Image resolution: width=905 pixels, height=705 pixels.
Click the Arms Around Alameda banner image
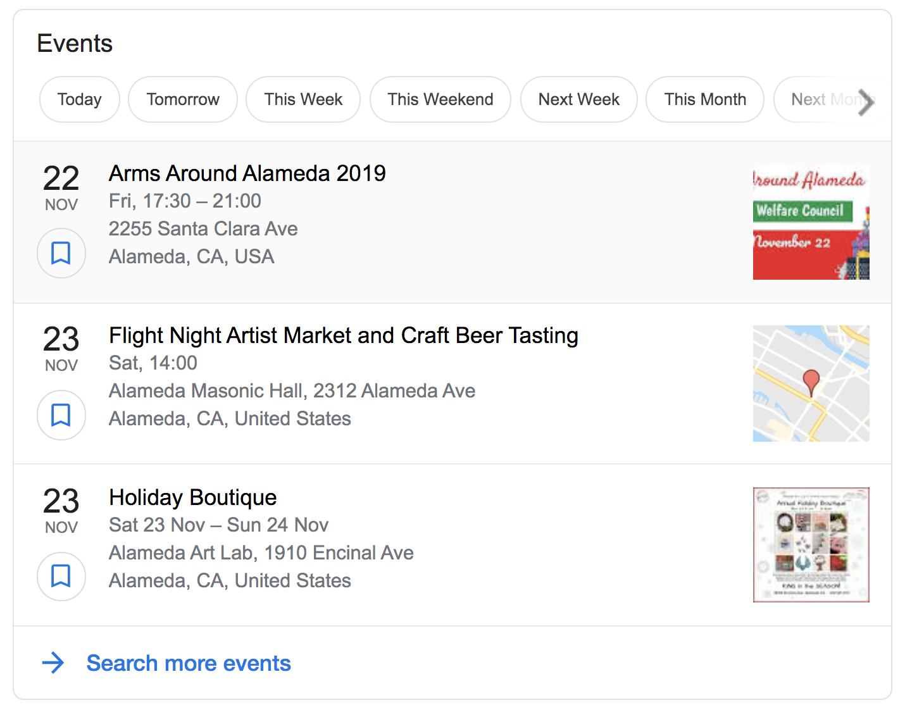coord(811,222)
